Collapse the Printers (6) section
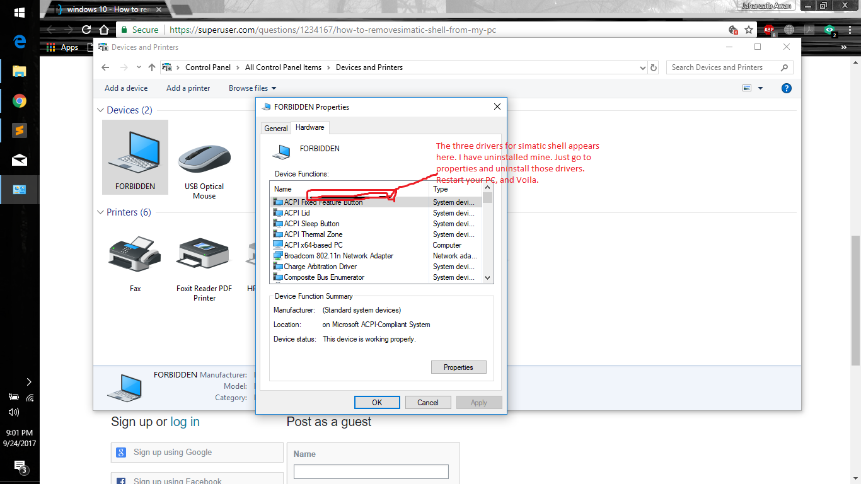Screen dimensions: 861x484 [100, 212]
